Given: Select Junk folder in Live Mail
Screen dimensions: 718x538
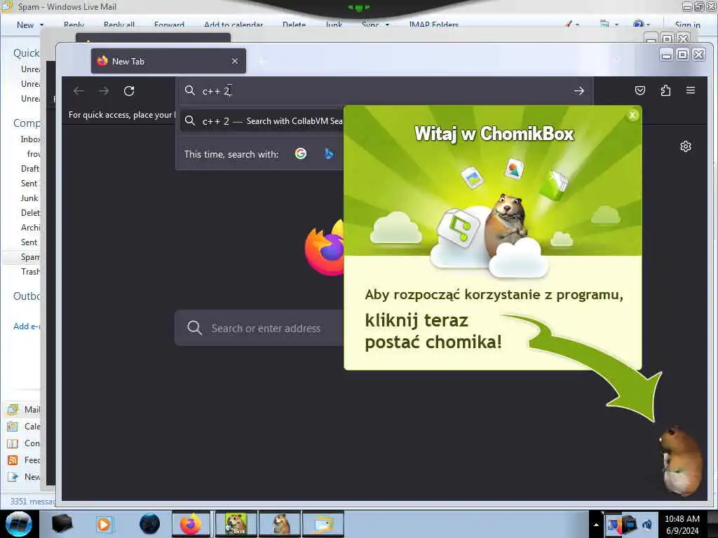Looking at the screenshot, I should (29, 198).
